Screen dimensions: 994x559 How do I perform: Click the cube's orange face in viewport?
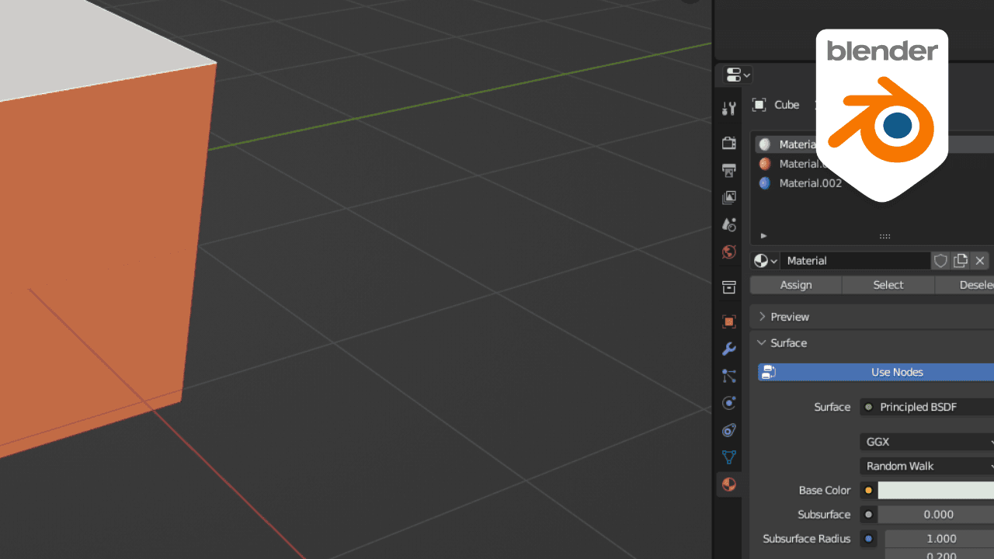[x=101, y=256]
